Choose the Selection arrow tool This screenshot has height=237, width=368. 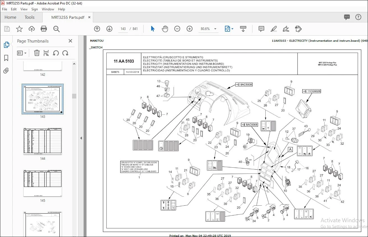tap(153, 29)
